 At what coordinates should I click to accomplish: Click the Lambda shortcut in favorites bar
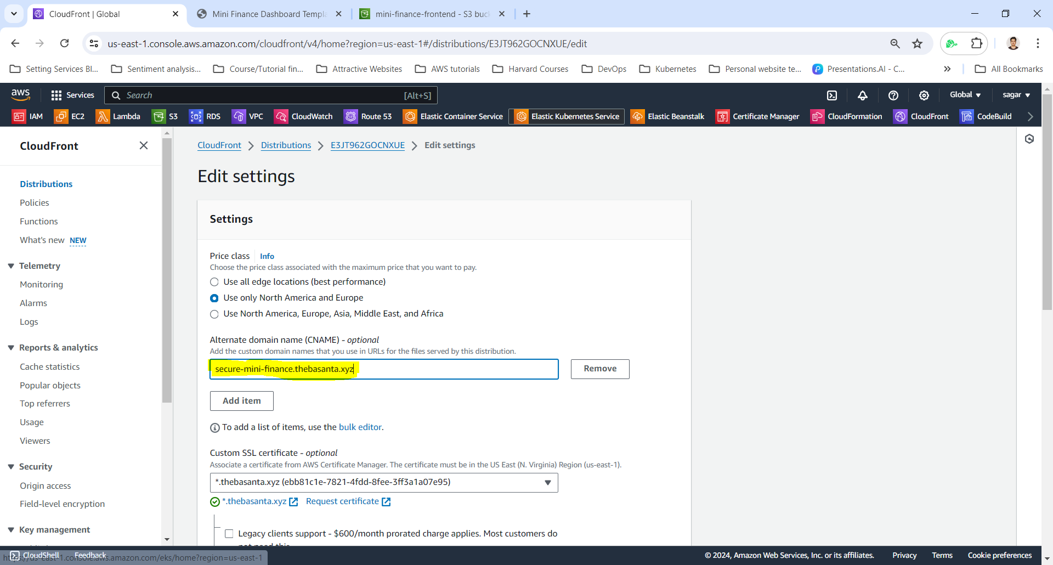point(118,116)
